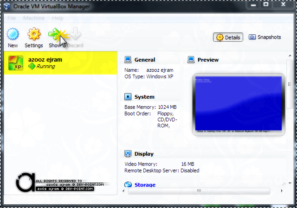Image resolution: width=297 pixels, height=208 pixels.
Task: Click the General section monitor icon
Action: (128, 60)
